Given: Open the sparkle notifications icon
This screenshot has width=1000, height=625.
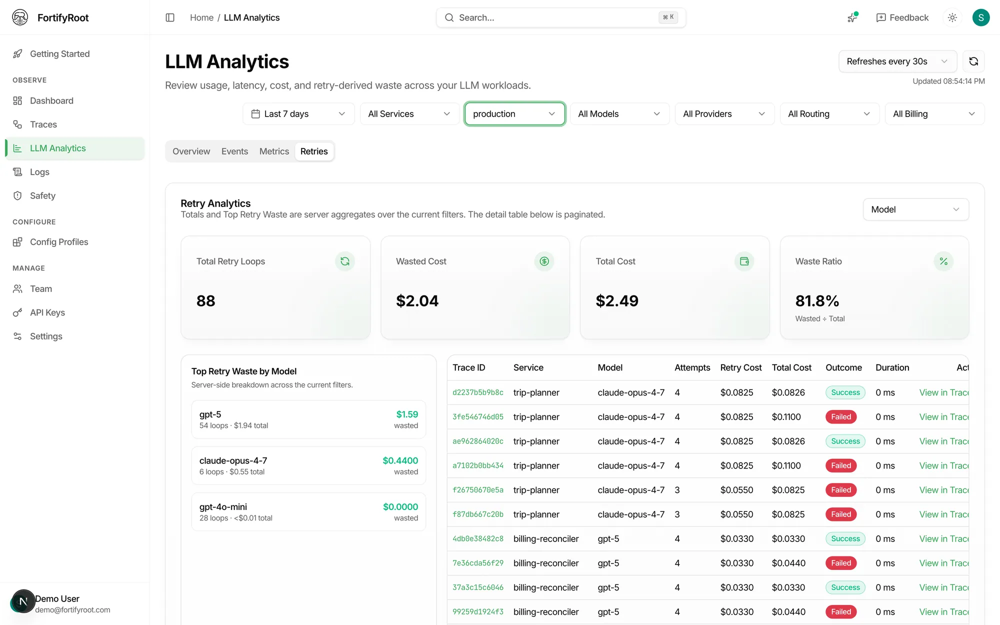Looking at the screenshot, I should coord(853,17).
